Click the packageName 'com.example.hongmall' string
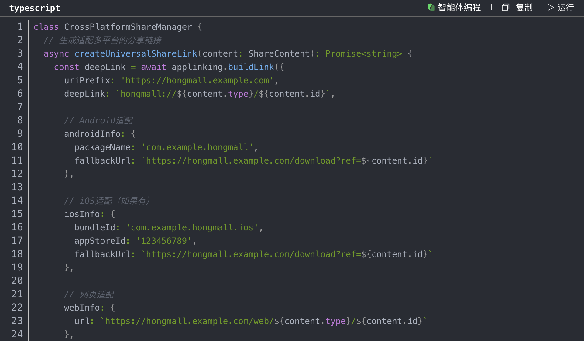 point(197,147)
